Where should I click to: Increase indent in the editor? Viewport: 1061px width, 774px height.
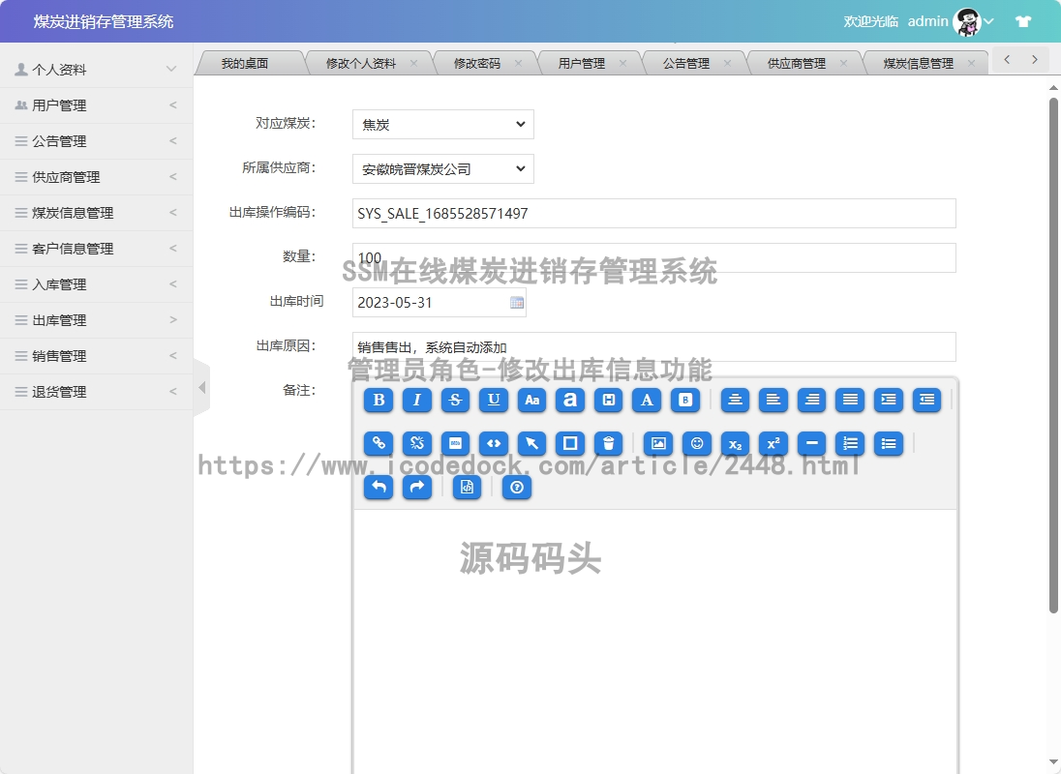click(x=889, y=401)
